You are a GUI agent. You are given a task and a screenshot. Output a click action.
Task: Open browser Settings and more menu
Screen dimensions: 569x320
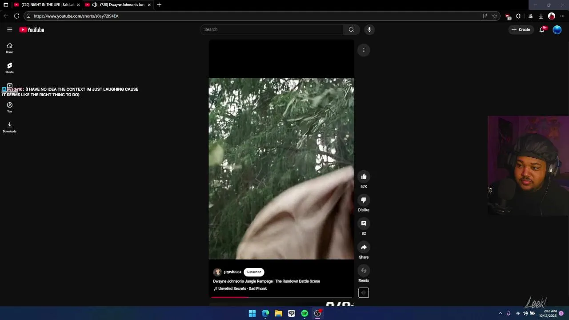click(562, 16)
